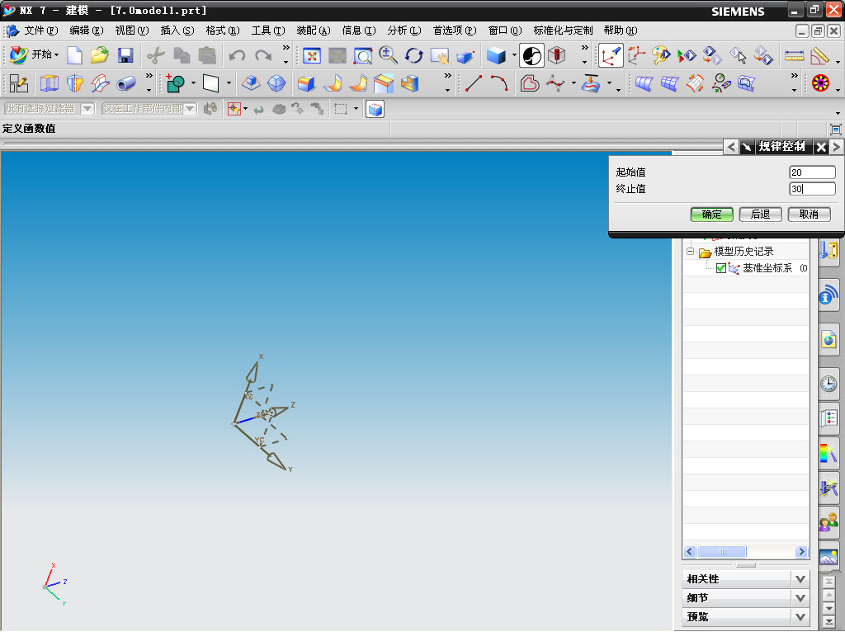Open the 首选项 menu

455,31
